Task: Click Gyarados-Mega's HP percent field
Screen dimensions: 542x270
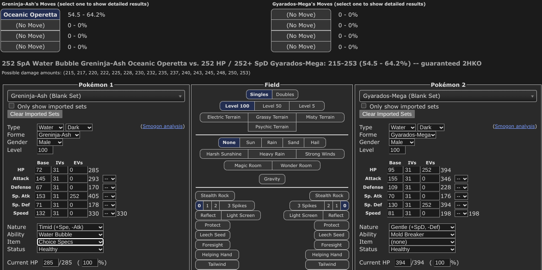Action: click(442, 263)
